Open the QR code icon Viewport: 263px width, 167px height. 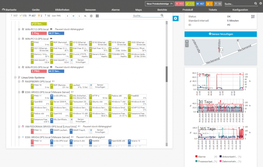[x=253, y=17]
